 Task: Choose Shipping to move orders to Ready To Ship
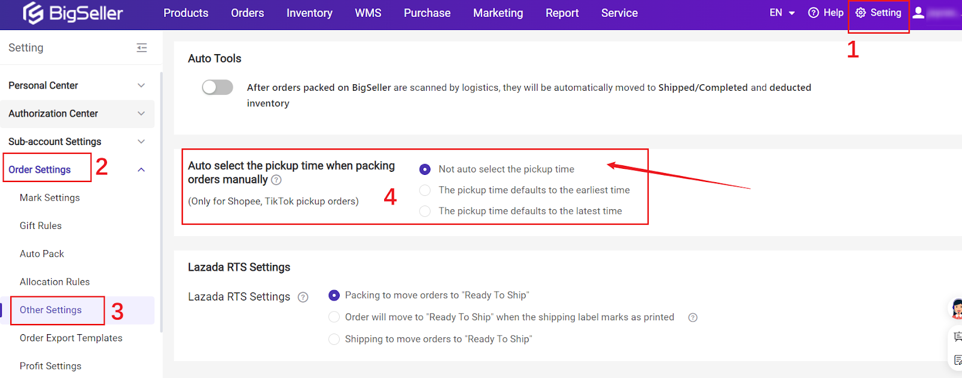point(334,340)
